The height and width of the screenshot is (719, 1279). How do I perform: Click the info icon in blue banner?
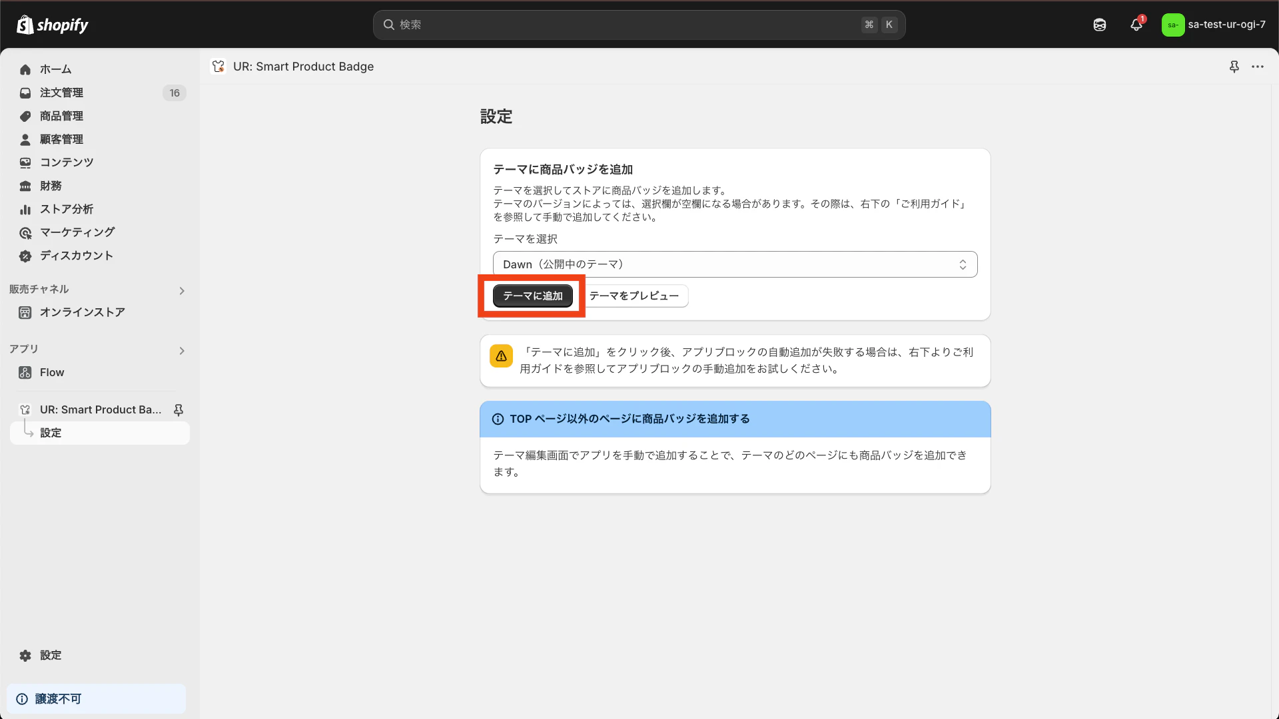coord(498,419)
